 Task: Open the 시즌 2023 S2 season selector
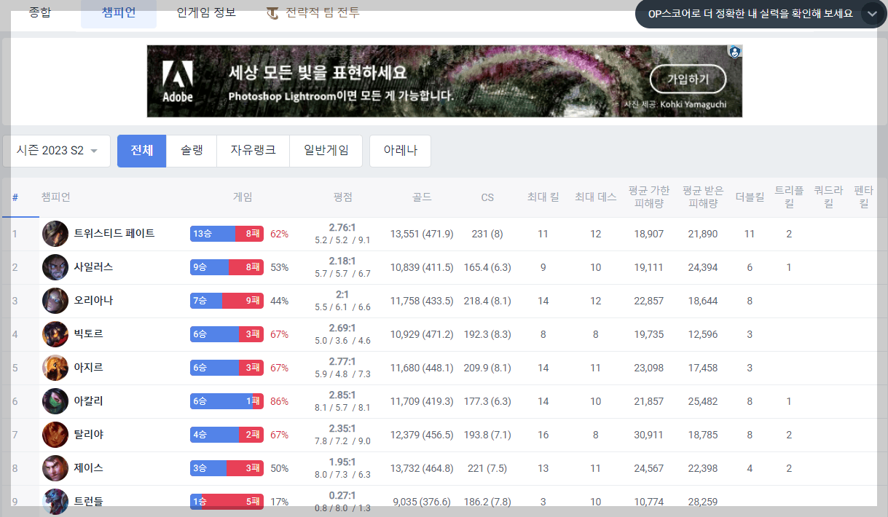(57, 151)
